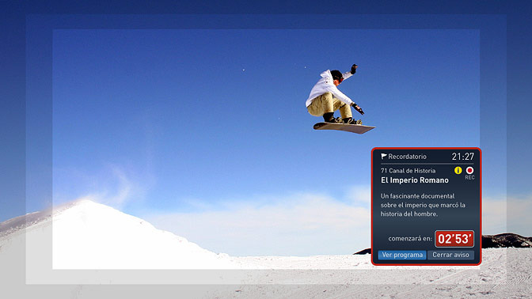Click the yellow info icon
Viewport: 532px width, 299px height.
tap(458, 170)
